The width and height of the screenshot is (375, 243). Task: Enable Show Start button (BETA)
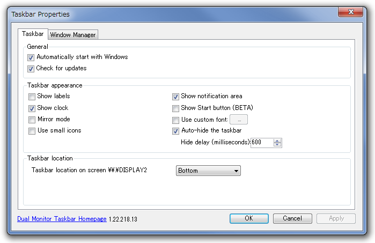click(175, 108)
